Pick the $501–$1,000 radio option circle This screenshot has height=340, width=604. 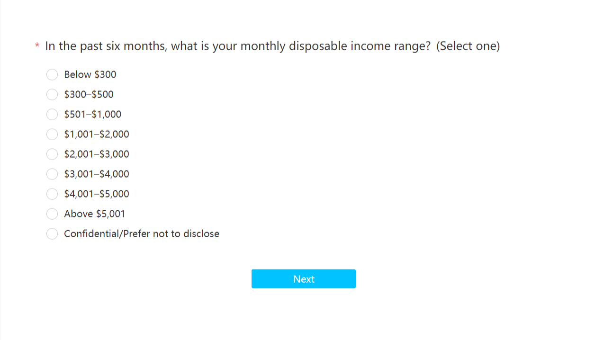click(52, 115)
